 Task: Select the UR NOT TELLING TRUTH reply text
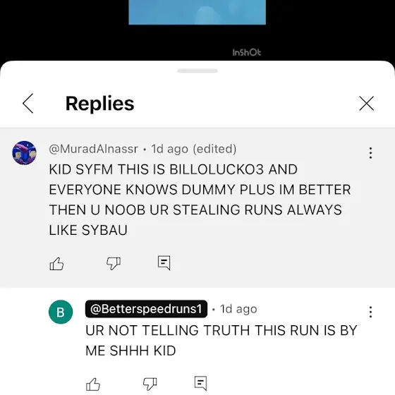[x=221, y=340]
